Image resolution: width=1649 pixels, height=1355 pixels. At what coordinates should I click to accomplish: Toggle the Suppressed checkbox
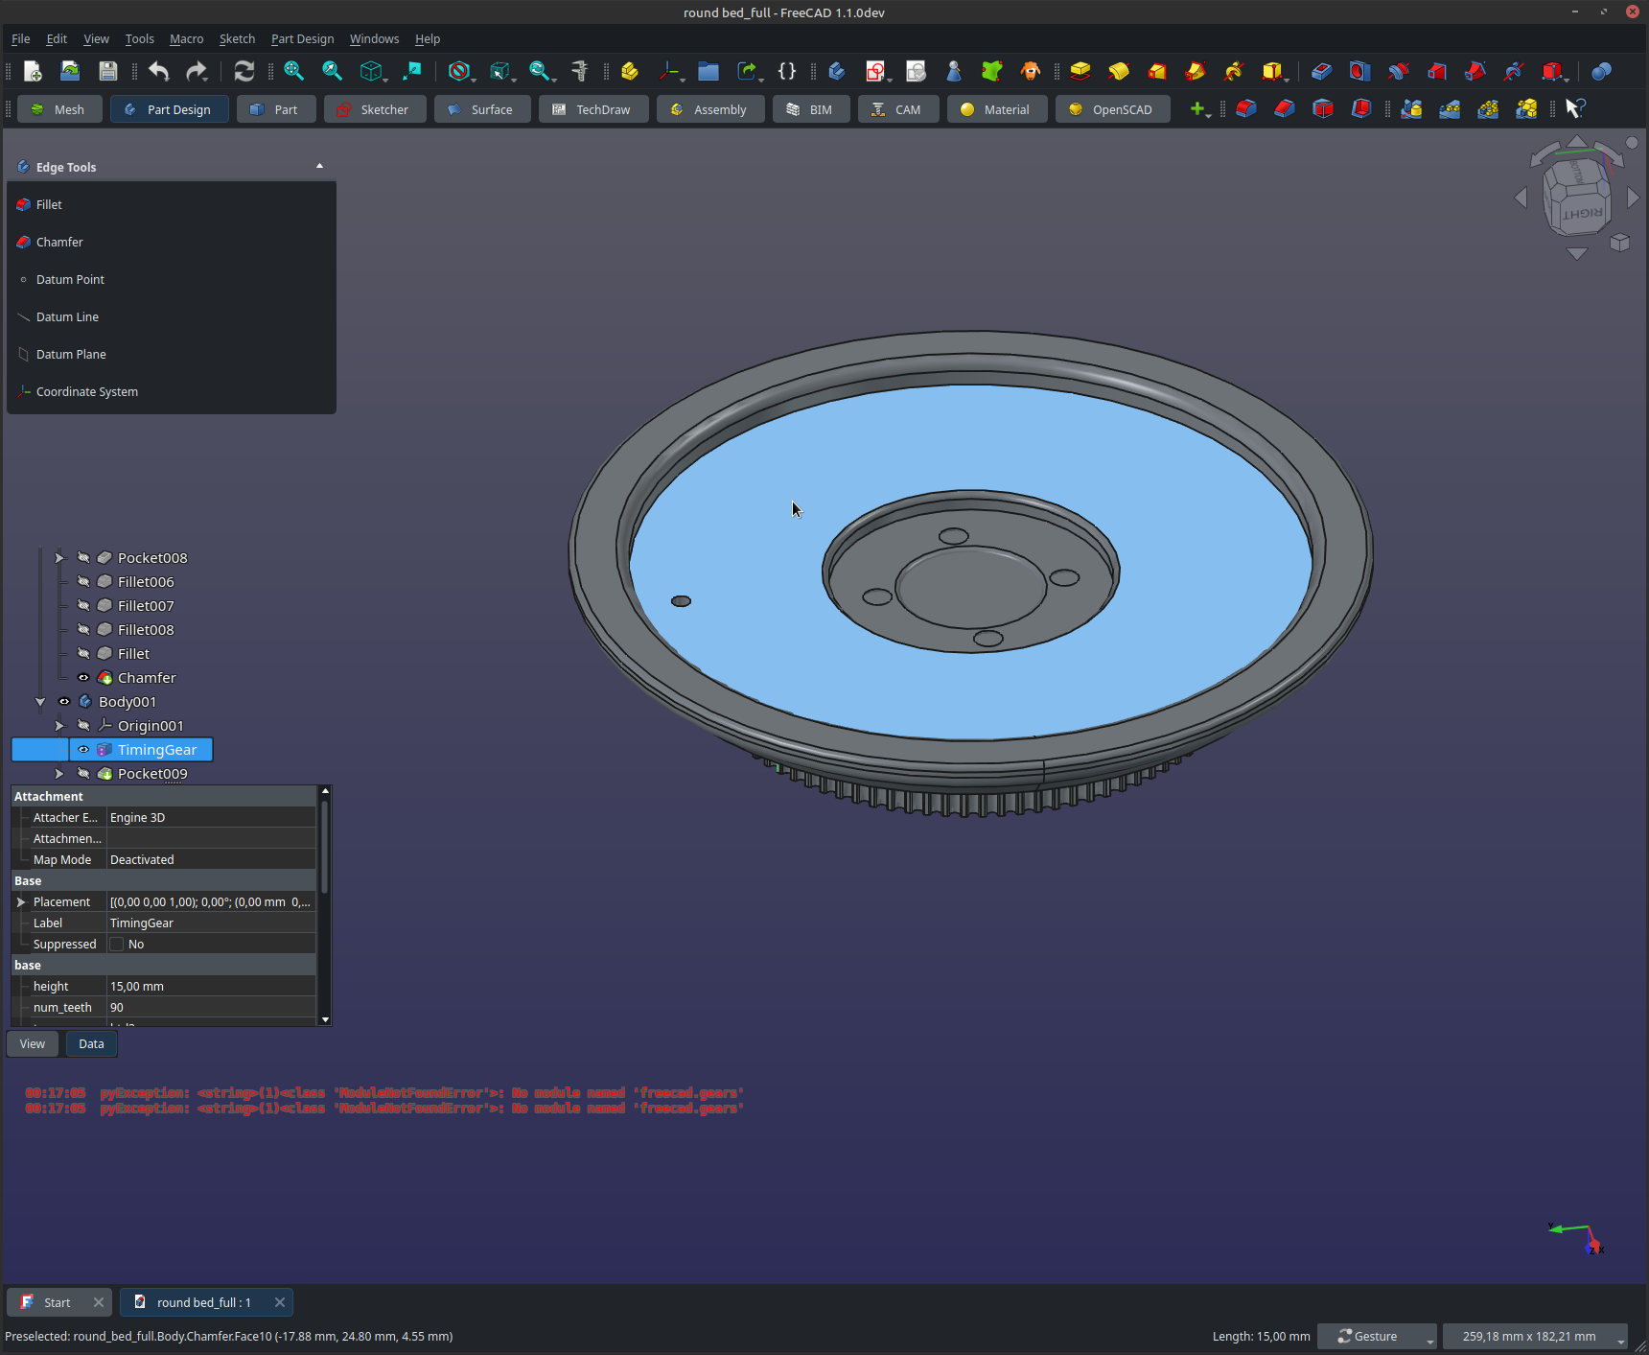(117, 945)
